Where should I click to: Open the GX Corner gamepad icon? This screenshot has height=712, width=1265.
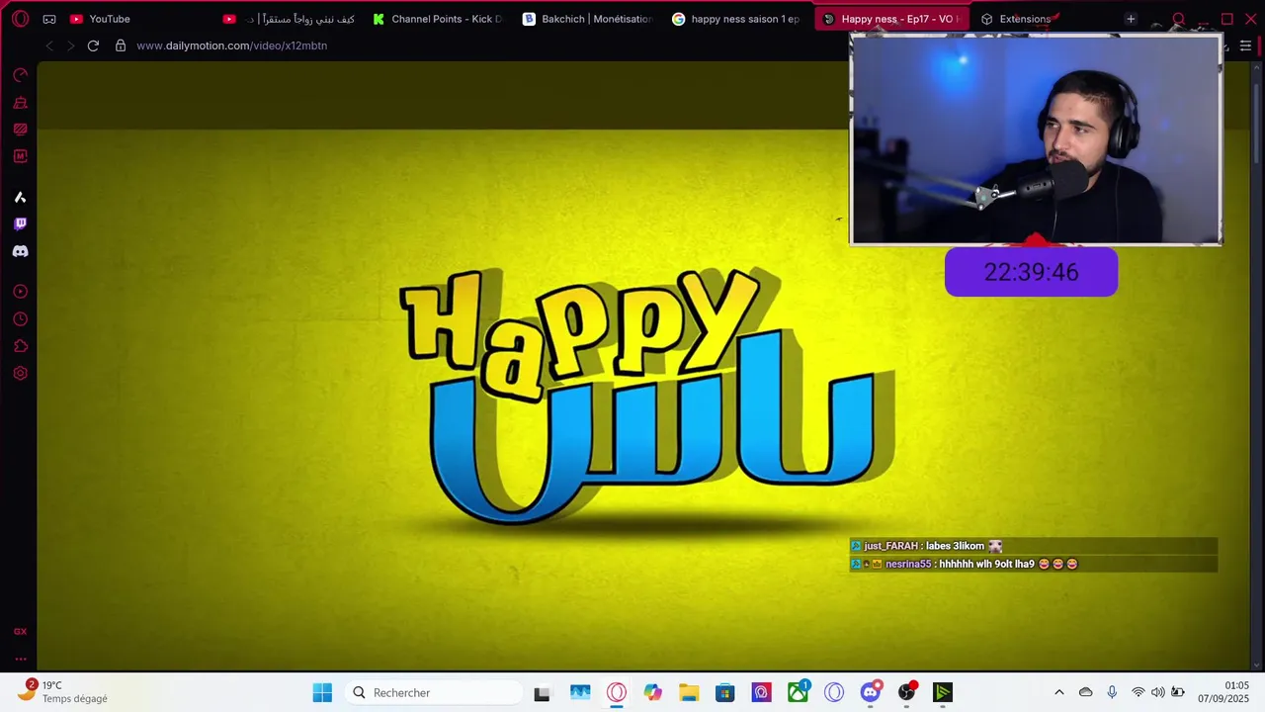pyautogui.click(x=49, y=19)
